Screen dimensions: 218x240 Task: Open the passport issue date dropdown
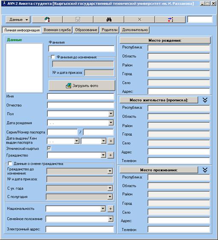click(77, 141)
